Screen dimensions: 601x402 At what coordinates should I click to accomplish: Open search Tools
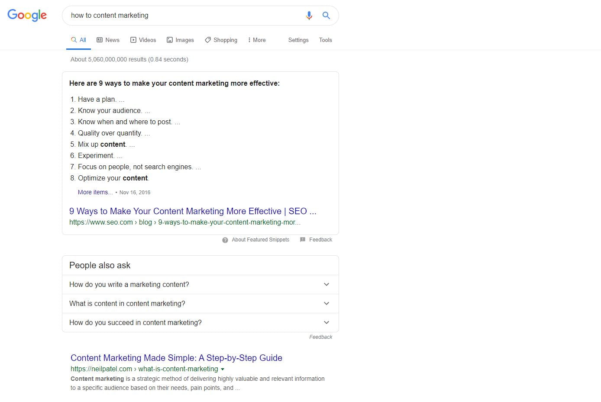pos(326,40)
